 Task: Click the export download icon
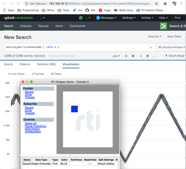tap(154, 56)
